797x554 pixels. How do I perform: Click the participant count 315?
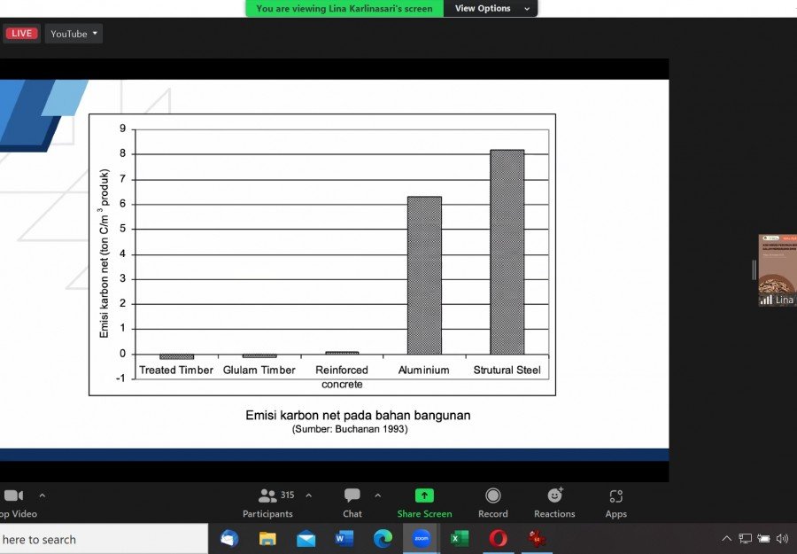pyautogui.click(x=287, y=495)
